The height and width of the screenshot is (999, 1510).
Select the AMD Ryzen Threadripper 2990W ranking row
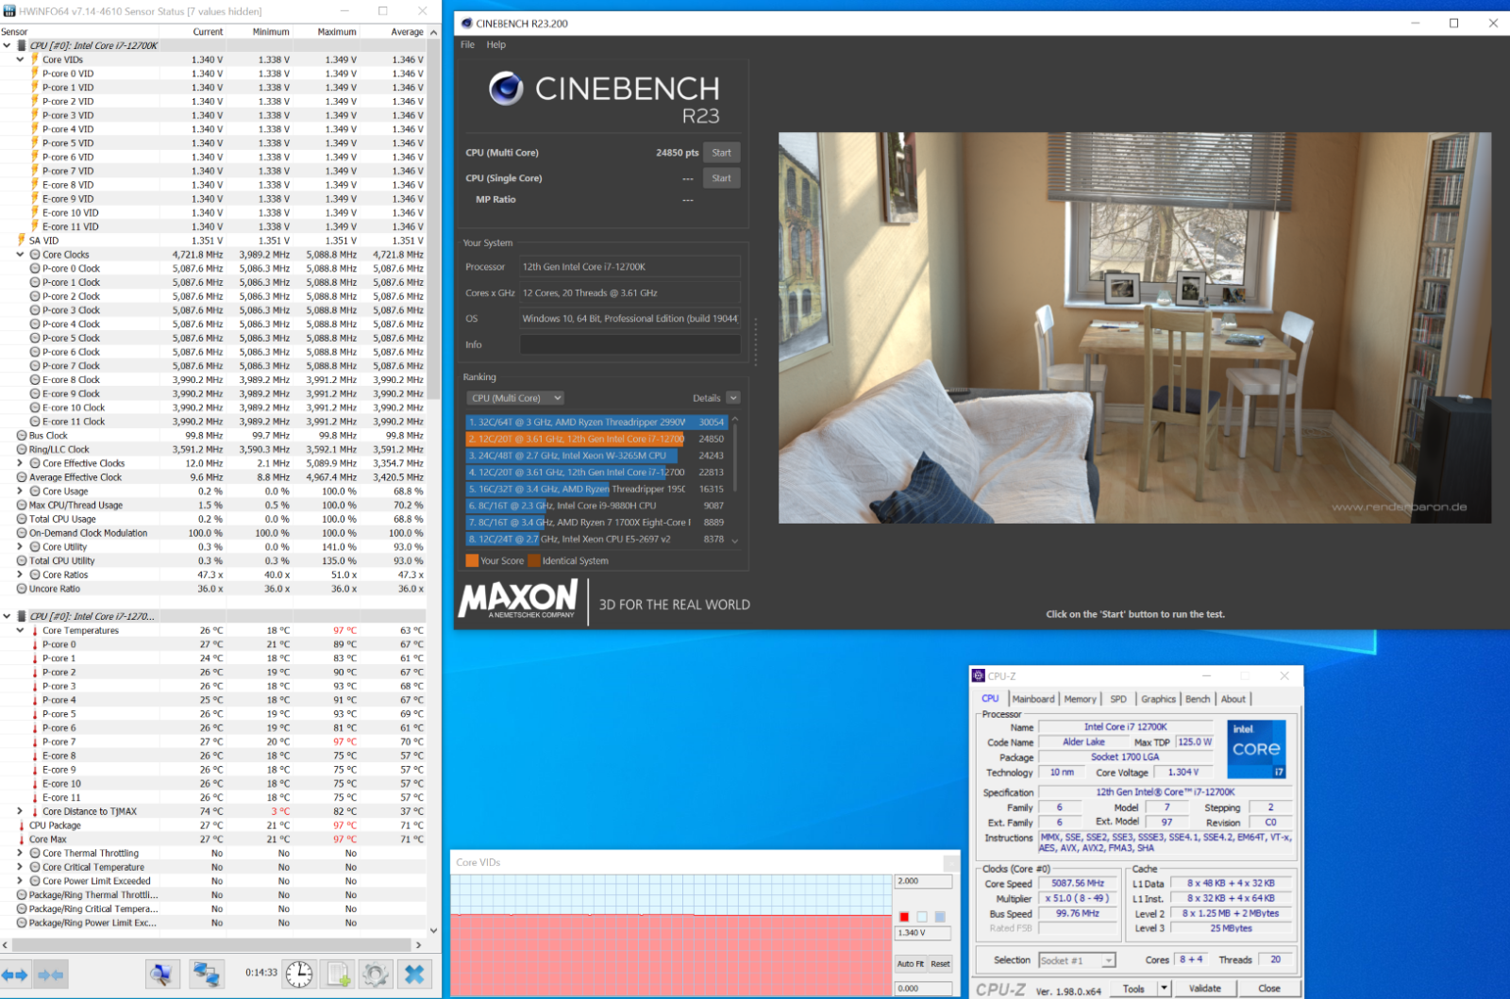(x=596, y=423)
